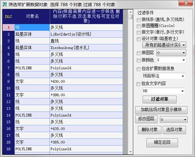
Task: Close the filter dialog window
Action: click(186, 3)
